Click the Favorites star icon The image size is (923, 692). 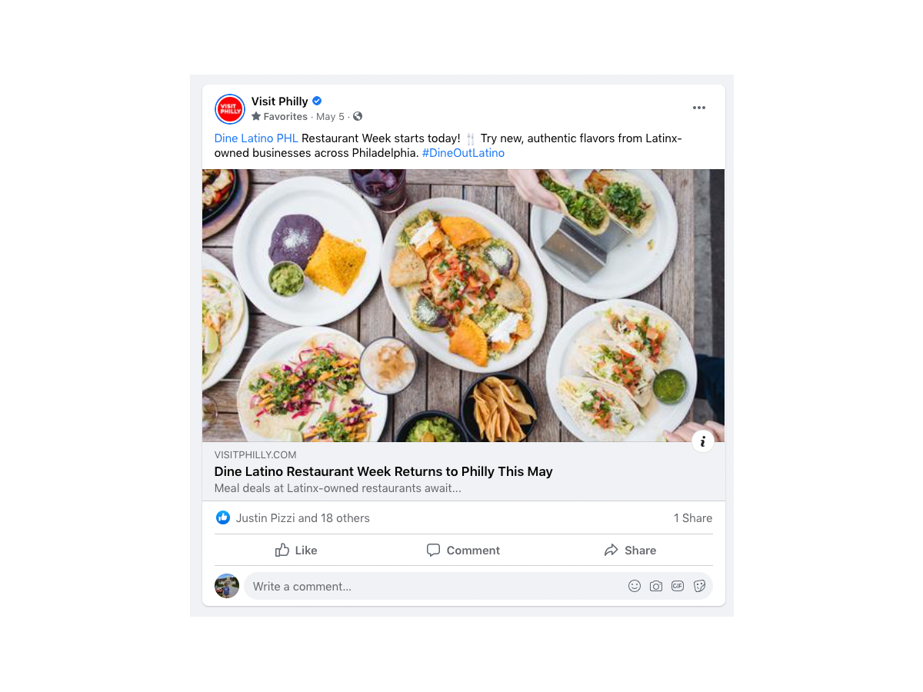click(x=256, y=116)
